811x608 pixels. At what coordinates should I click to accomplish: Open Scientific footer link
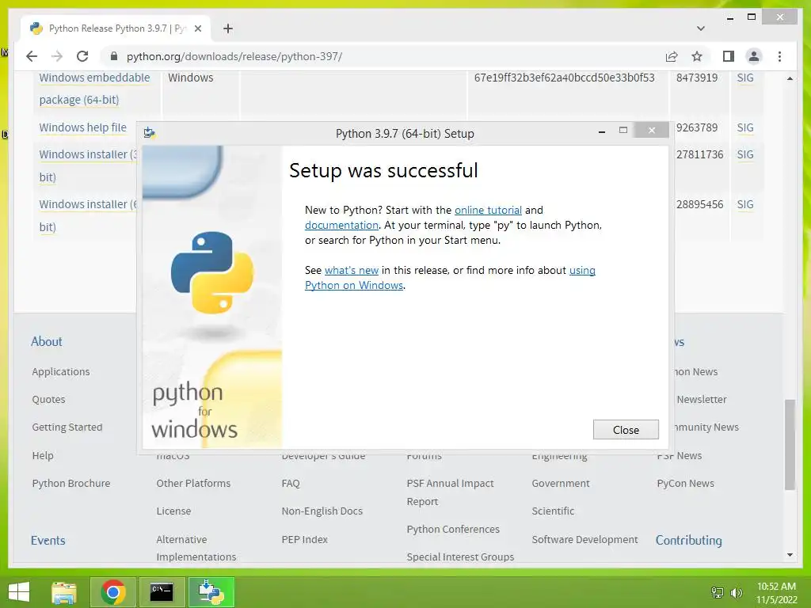click(553, 511)
